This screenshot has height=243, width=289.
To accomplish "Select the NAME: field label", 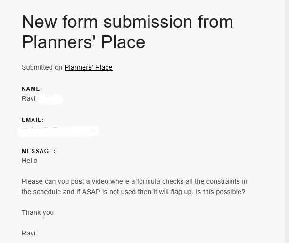I will pyautogui.click(x=32, y=89).
